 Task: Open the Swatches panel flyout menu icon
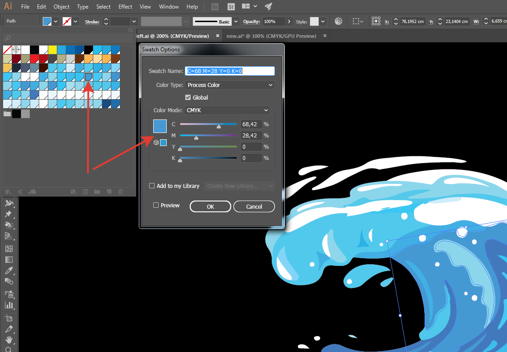(x=131, y=30)
